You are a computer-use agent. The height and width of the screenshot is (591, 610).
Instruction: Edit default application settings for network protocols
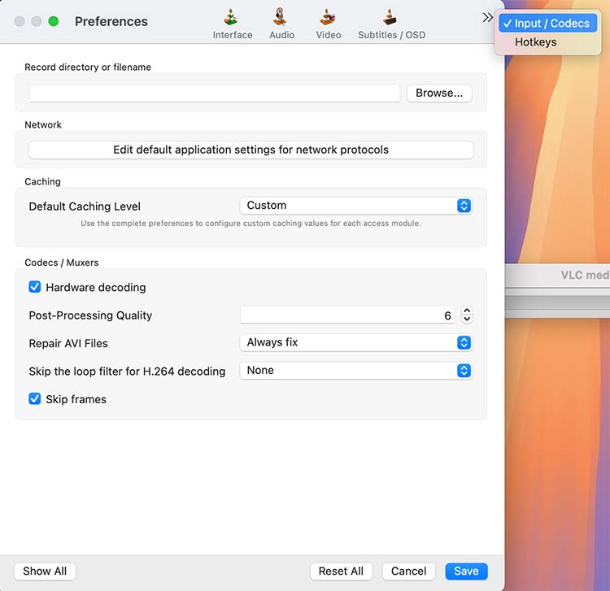click(251, 150)
